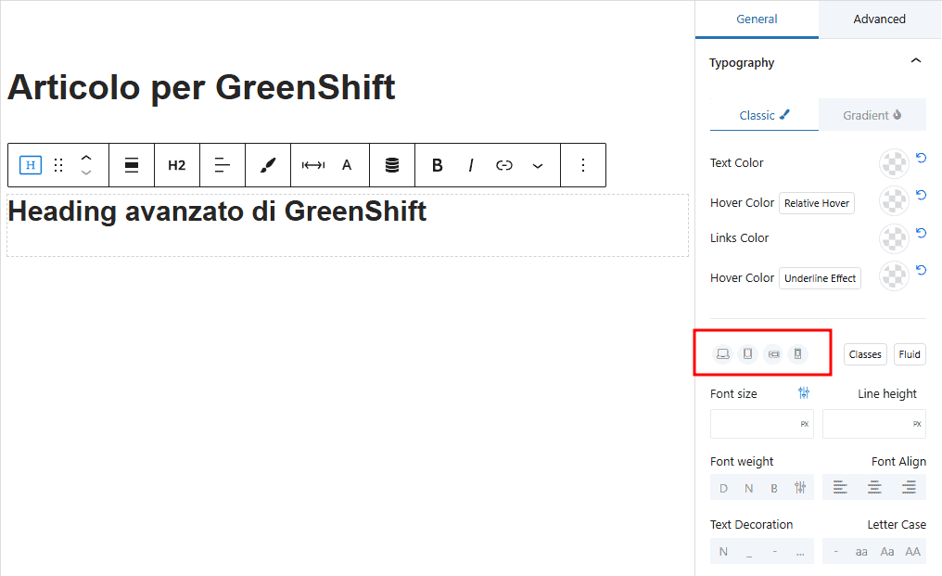
Task: Open the block options three-dot menu
Action: coord(583,165)
